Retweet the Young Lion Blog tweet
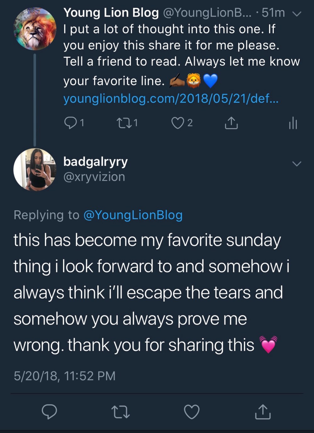Image resolution: width=314 pixels, height=433 pixels. (122, 123)
